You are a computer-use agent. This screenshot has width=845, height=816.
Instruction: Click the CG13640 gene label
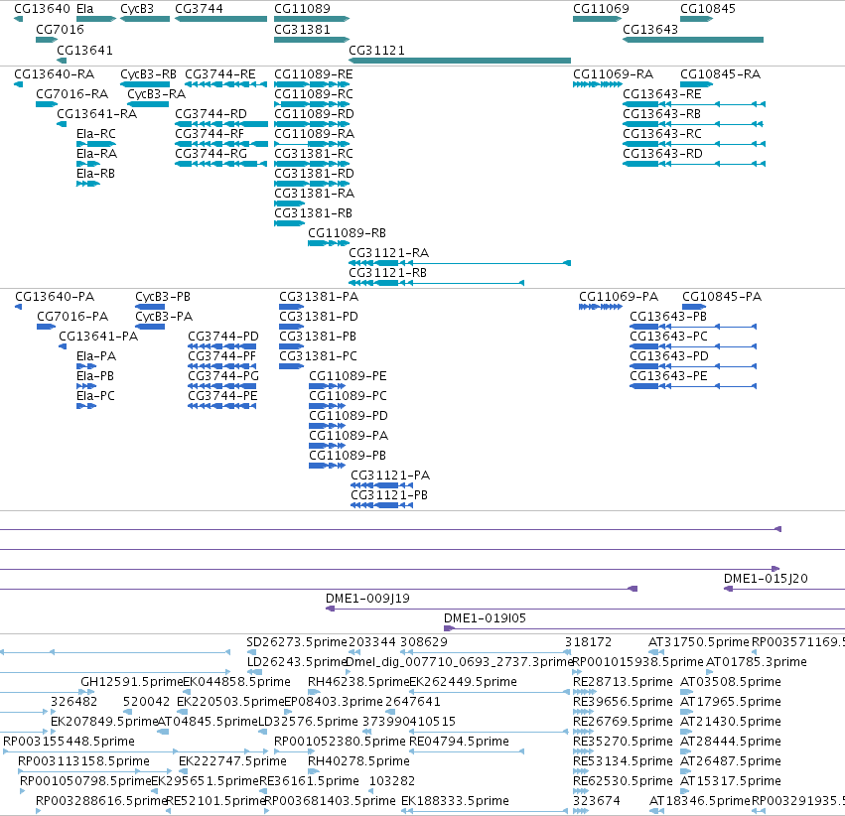[x=42, y=9]
